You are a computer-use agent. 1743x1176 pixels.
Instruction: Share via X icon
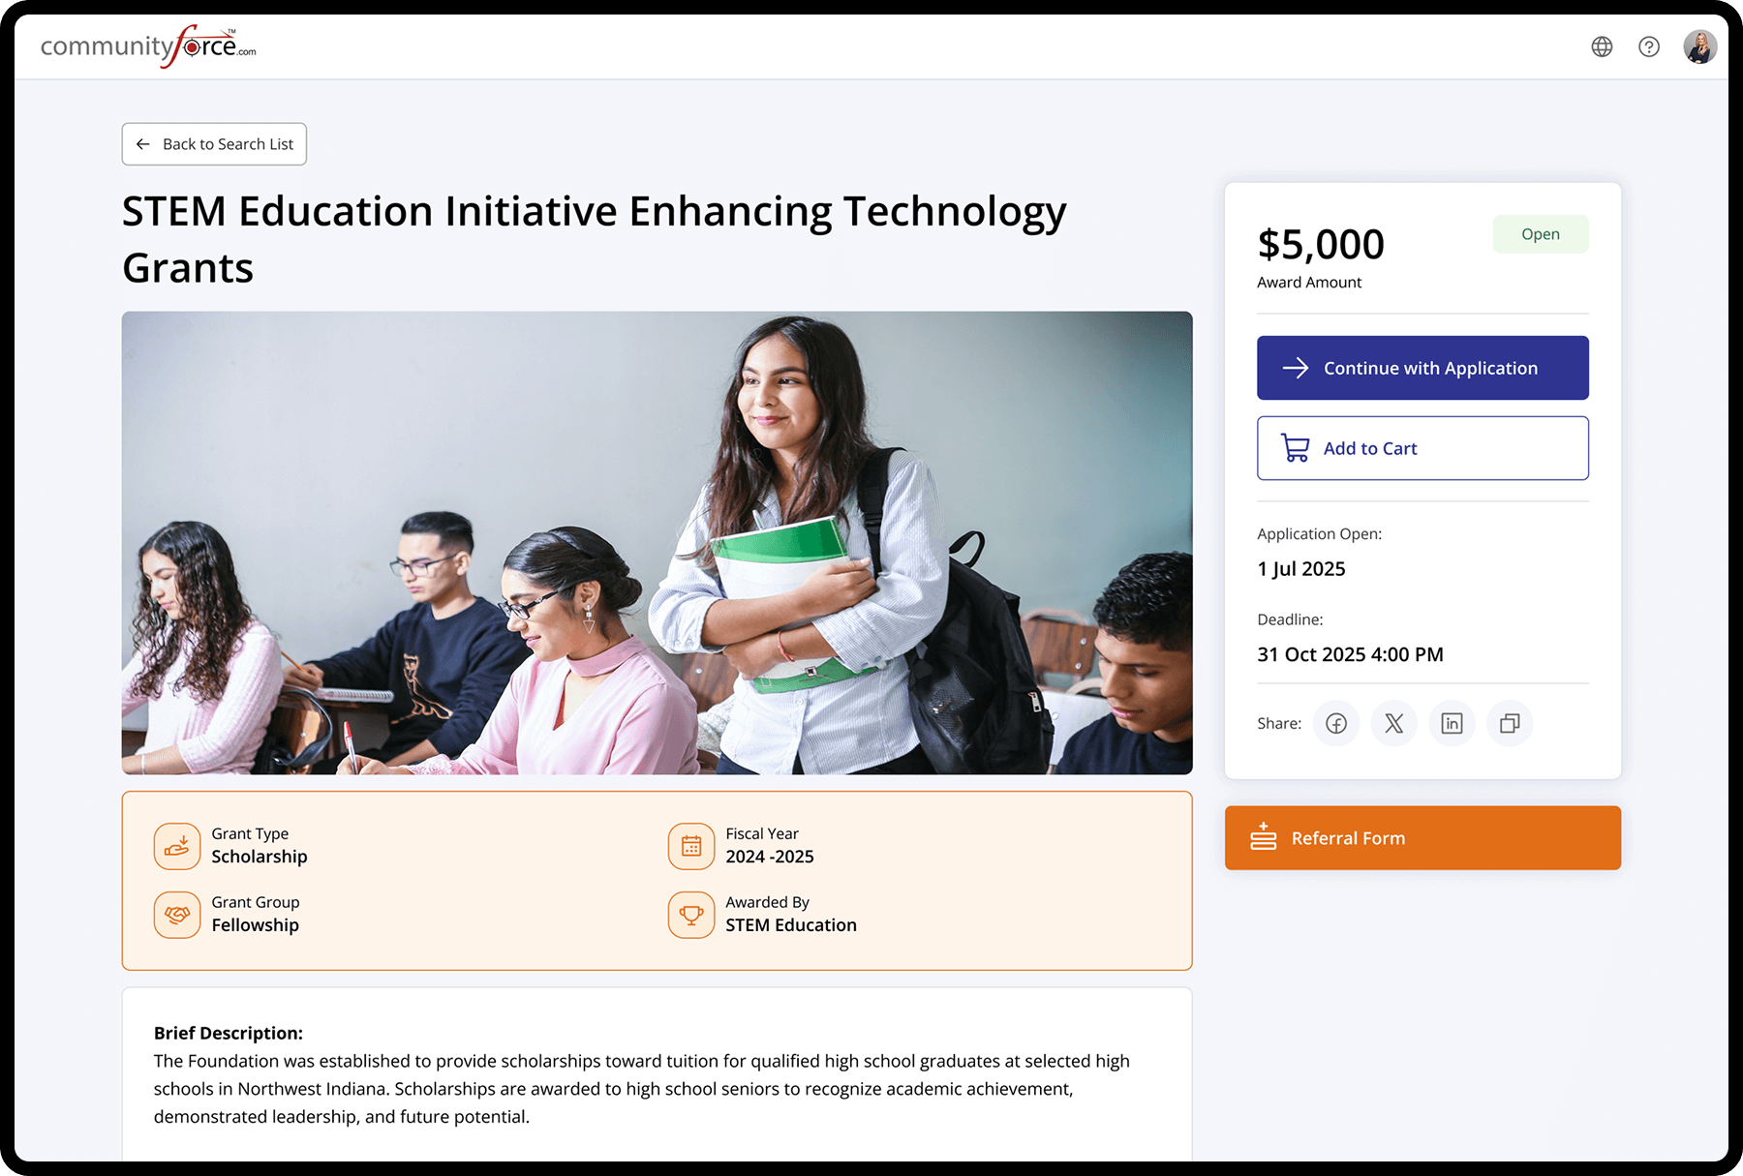[1394, 724]
